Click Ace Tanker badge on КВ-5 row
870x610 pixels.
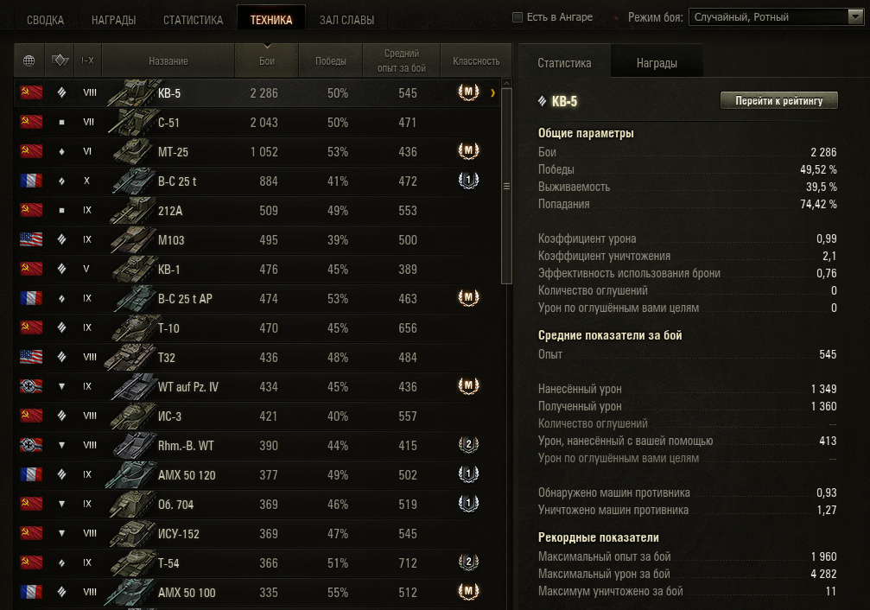point(468,92)
